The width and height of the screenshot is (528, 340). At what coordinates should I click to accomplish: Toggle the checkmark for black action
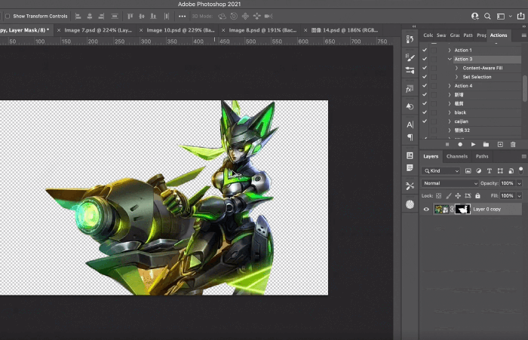coord(424,112)
